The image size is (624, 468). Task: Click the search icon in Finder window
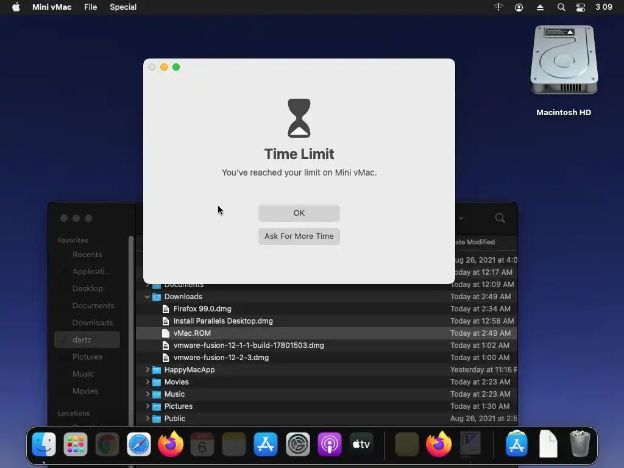(x=500, y=218)
